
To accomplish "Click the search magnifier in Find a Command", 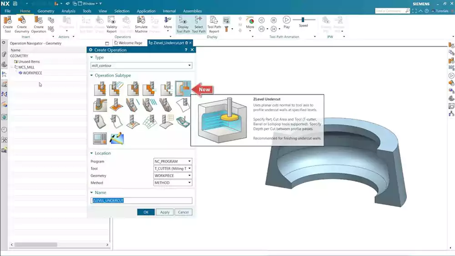I will [407, 11].
